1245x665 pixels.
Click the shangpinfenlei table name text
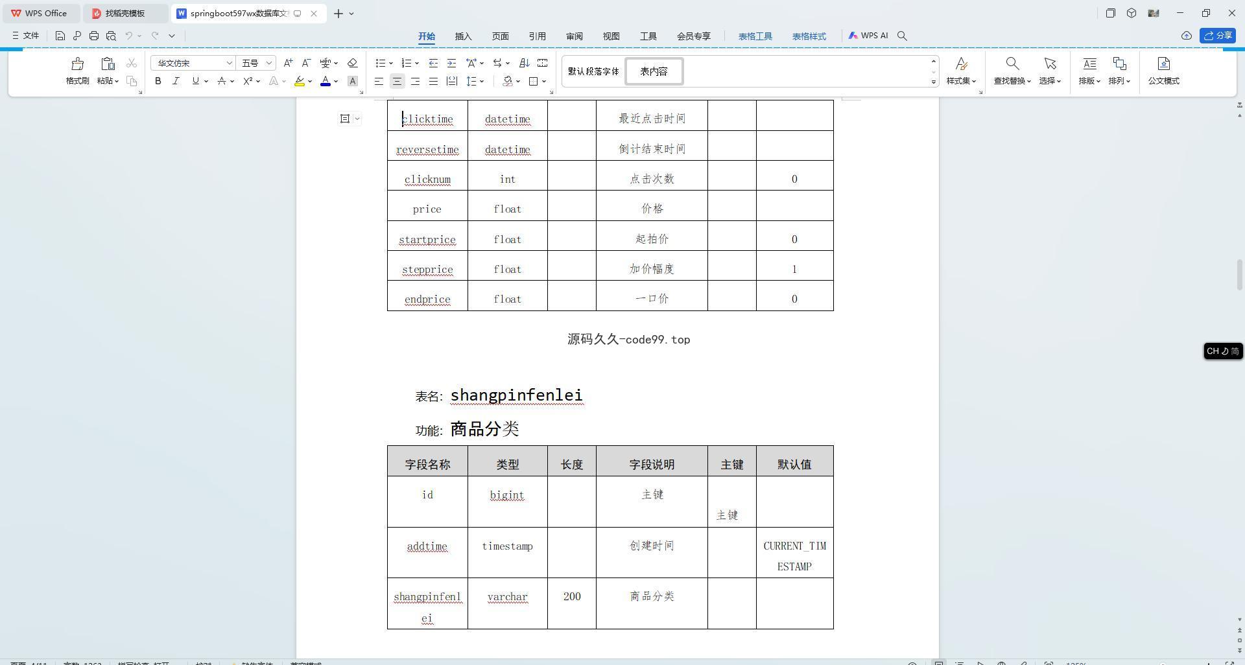516,395
